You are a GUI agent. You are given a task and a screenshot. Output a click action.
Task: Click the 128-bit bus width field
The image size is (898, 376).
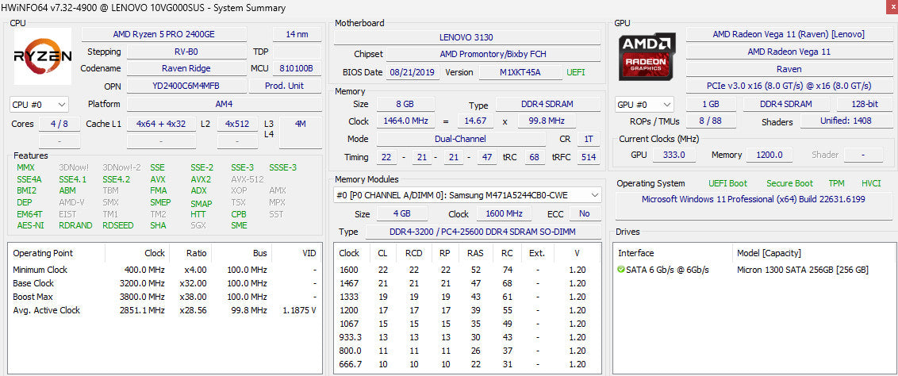click(x=863, y=104)
